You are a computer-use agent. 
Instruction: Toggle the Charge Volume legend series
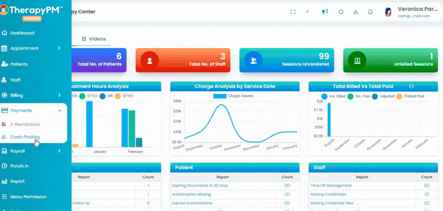click(x=233, y=96)
